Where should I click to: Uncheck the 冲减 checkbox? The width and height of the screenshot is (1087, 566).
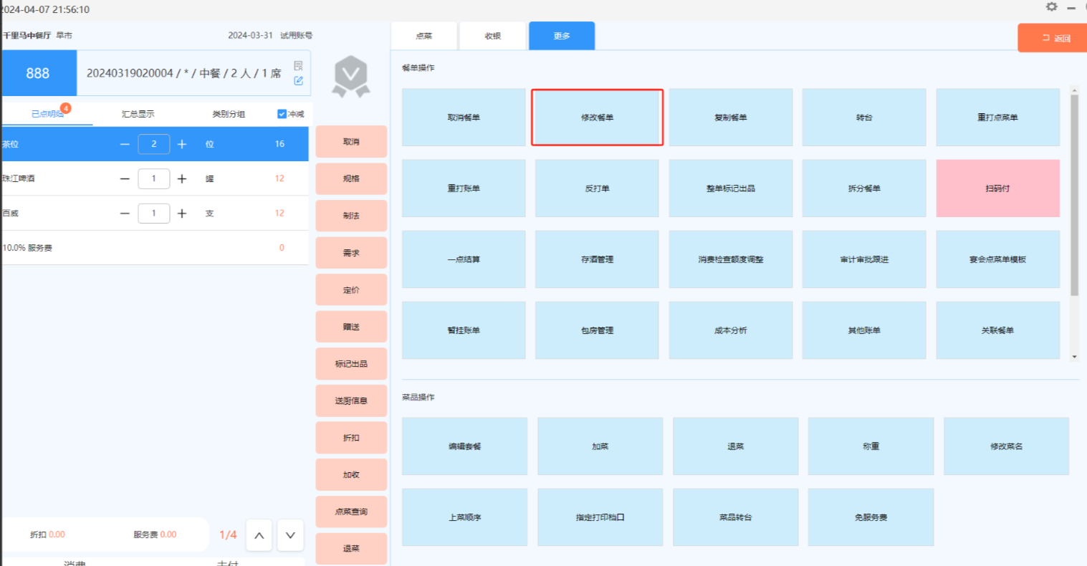(282, 114)
